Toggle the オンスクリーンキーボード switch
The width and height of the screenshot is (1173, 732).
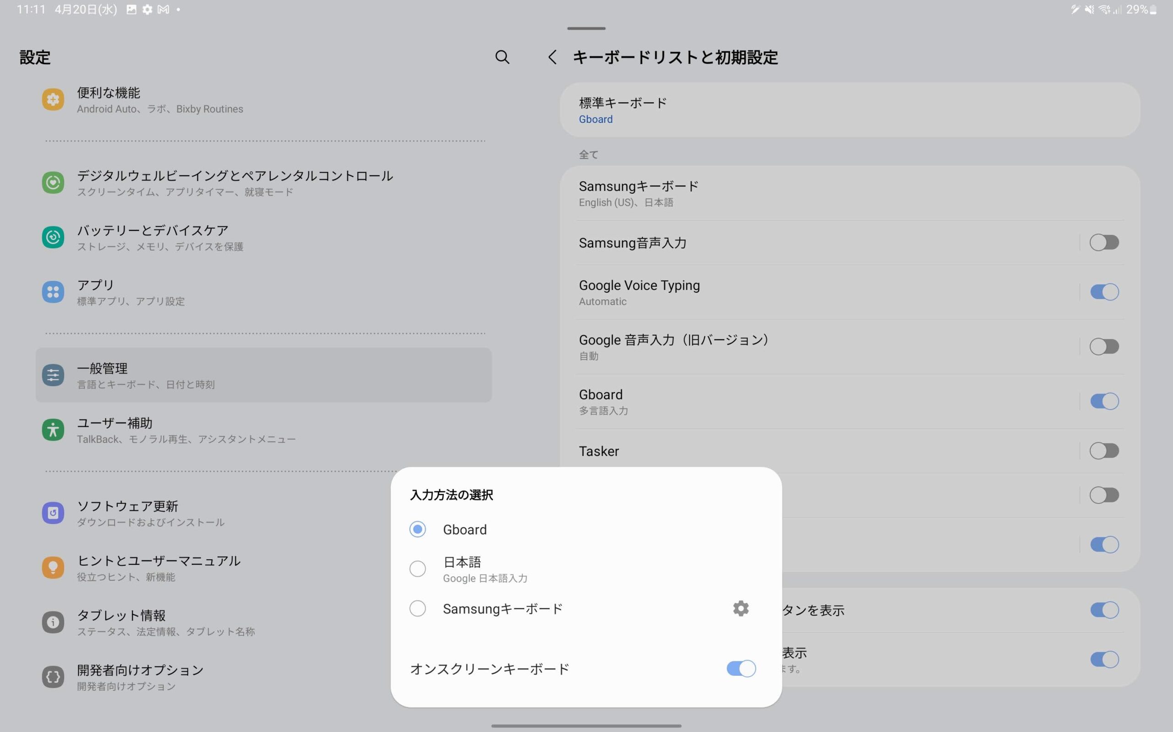click(741, 669)
